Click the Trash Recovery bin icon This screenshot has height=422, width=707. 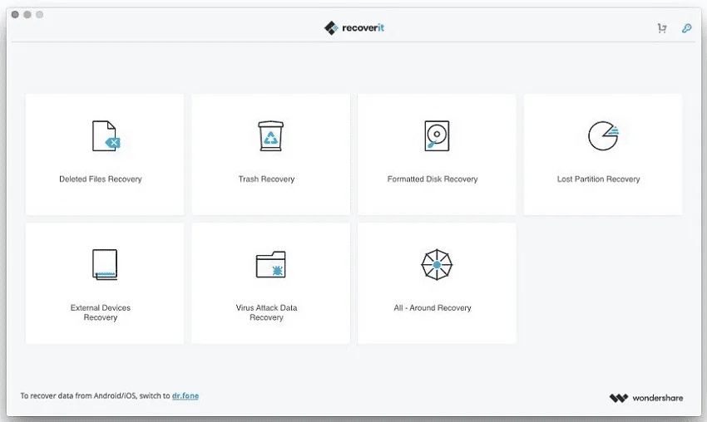[x=270, y=135]
